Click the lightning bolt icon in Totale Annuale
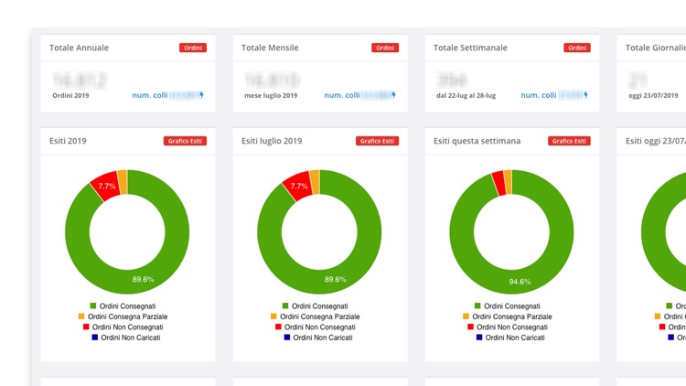Screen dimensions: 686x386 [x=202, y=95]
